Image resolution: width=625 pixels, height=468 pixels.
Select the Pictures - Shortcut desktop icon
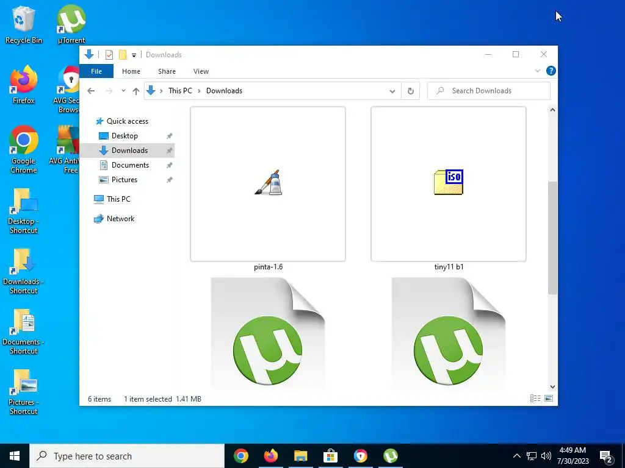(24, 392)
